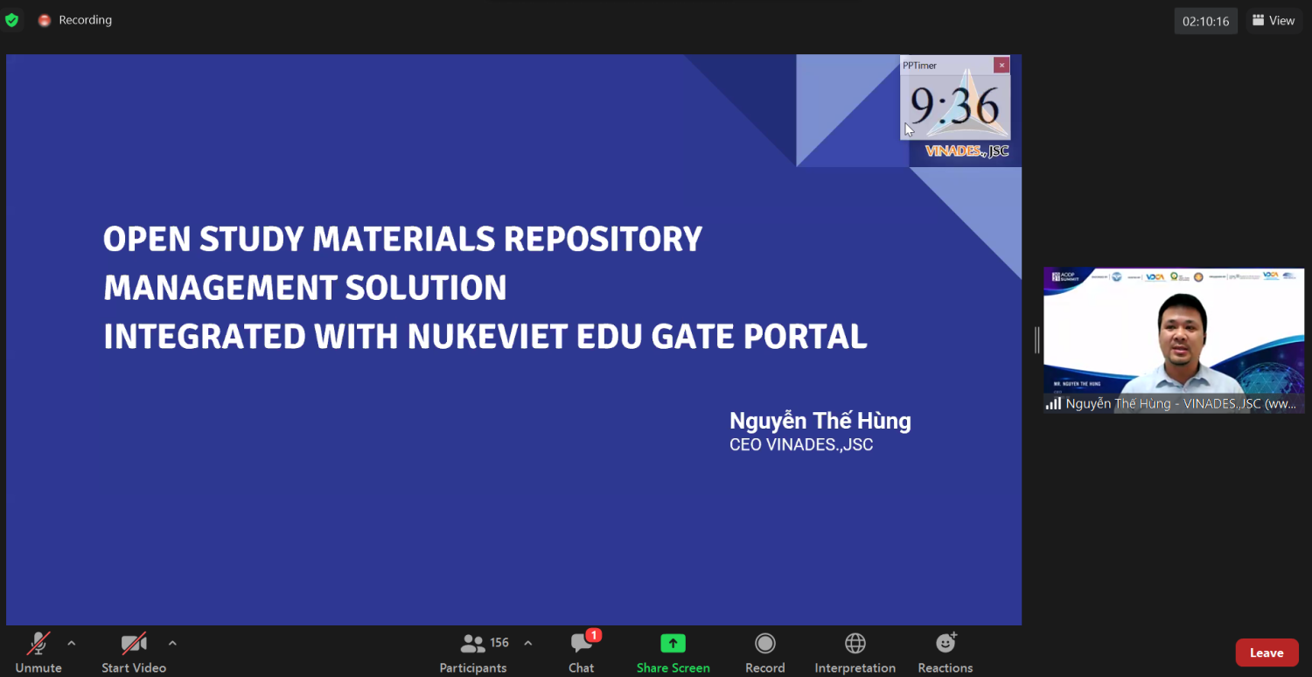This screenshot has height=677, width=1312.
Task: Click the slide text 'CEO VINADES.,JSC'
Action: [801, 445]
